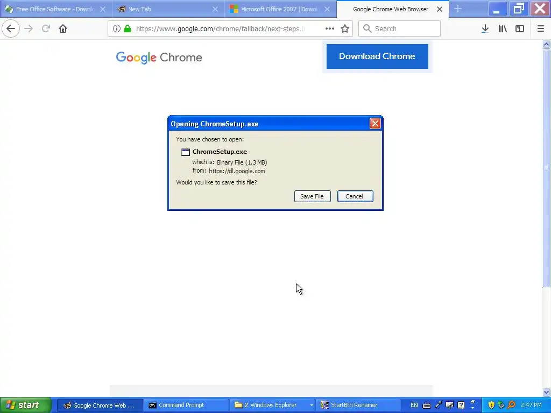Click the page scrollbar down arrow
Screen dimensions: 551x413
tap(546, 392)
